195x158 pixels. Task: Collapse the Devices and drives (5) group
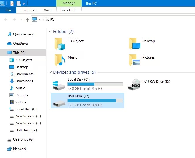click(x=50, y=72)
